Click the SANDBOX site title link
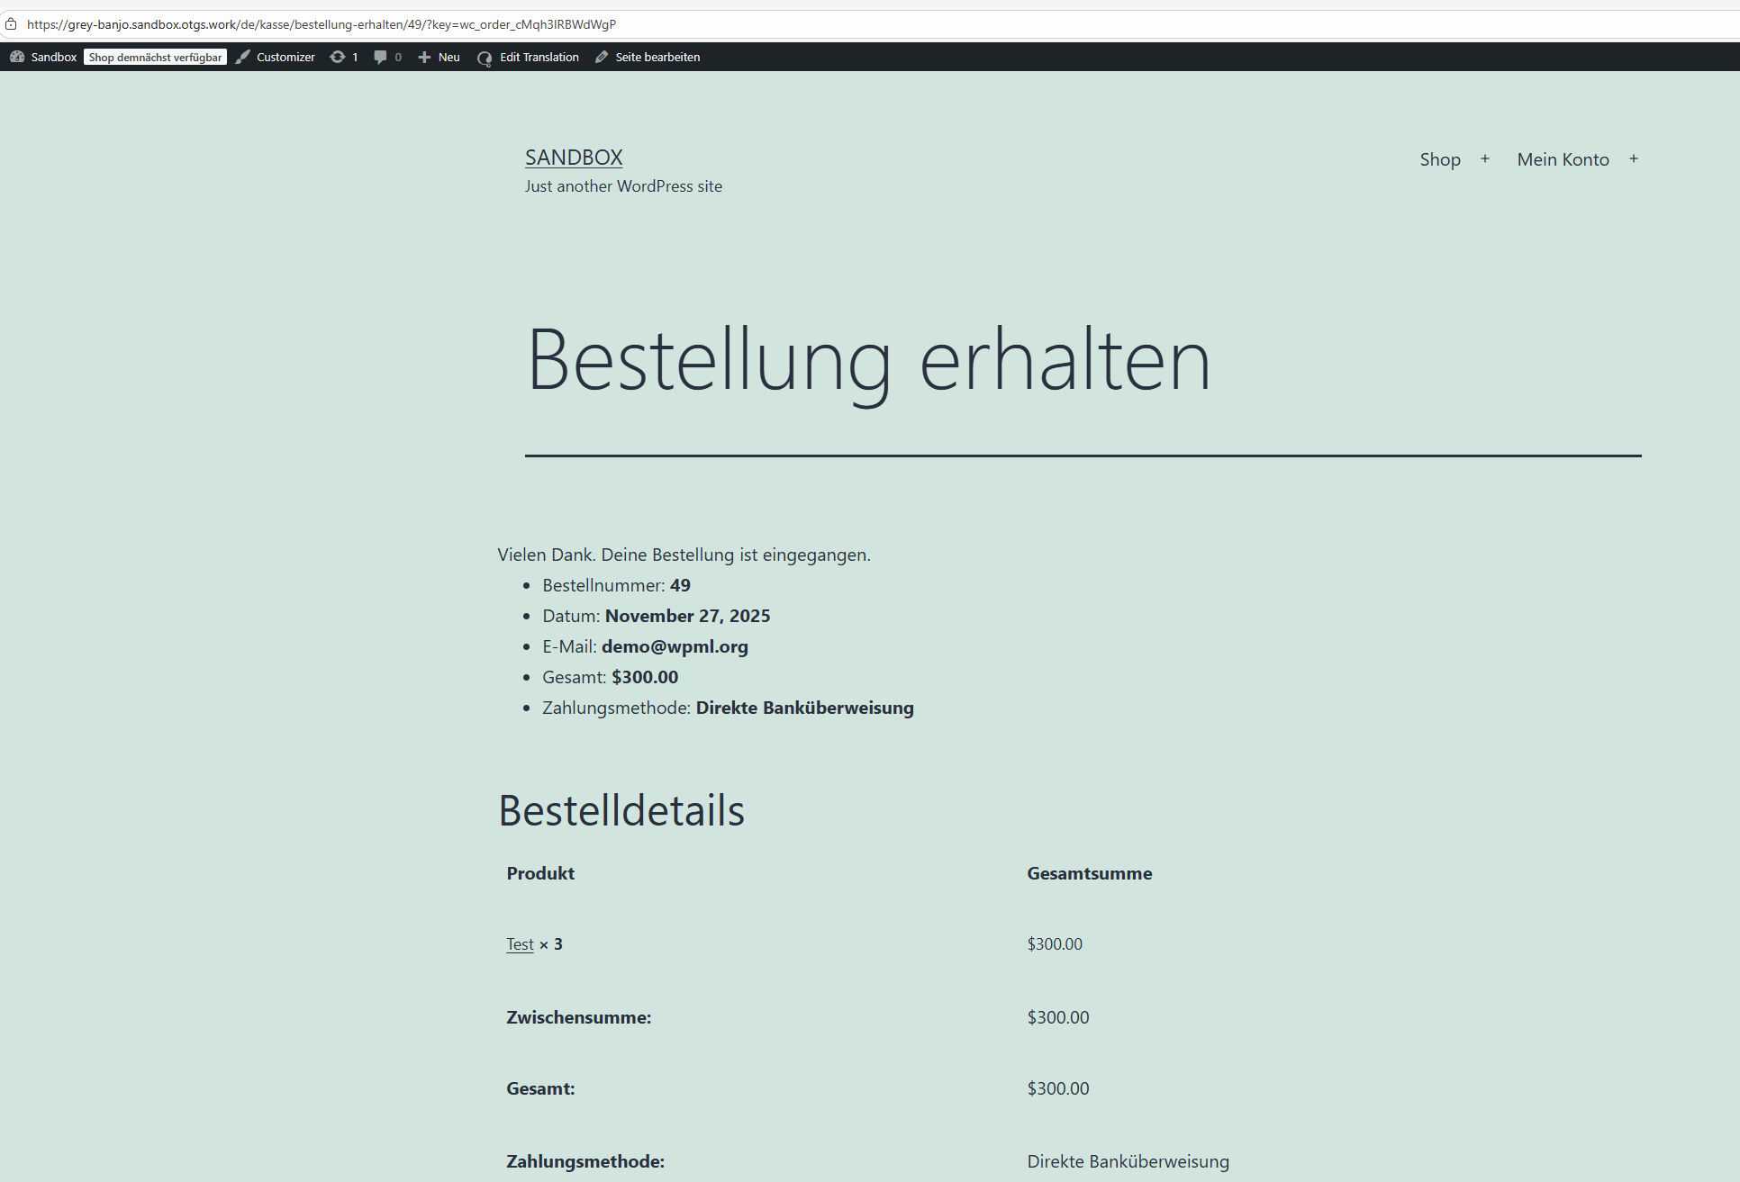The image size is (1740, 1182). (574, 158)
